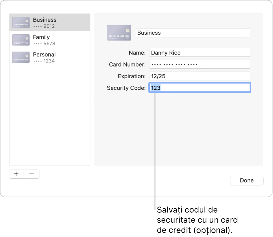Click the Security Code field showing 123
The width and height of the screenshot is (273, 237).
200,88
